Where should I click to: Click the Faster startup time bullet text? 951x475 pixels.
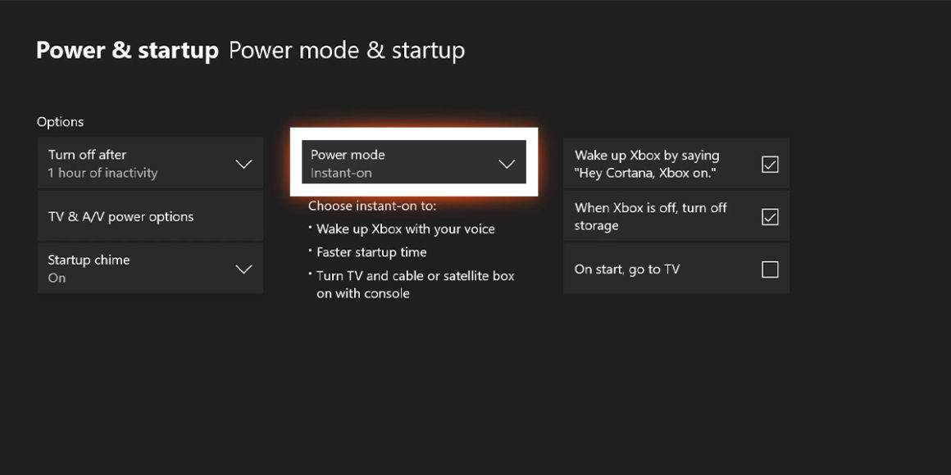click(371, 252)
